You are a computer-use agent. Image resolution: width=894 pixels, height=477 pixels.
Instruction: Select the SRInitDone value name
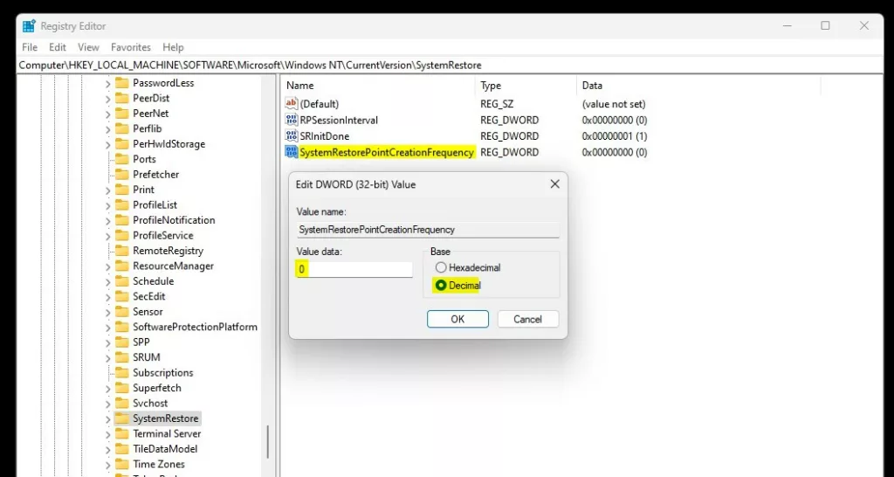[x=325, y=135]
